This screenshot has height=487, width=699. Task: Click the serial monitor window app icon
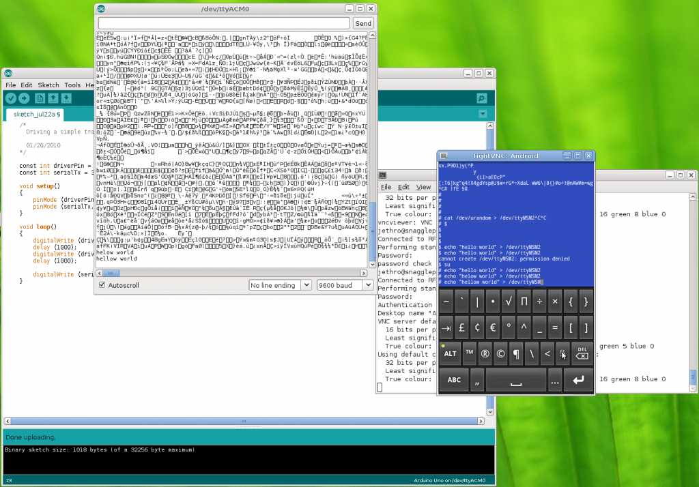click(101, 8)
